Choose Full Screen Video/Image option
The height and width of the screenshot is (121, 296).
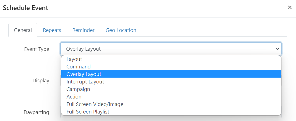(95, 104)
